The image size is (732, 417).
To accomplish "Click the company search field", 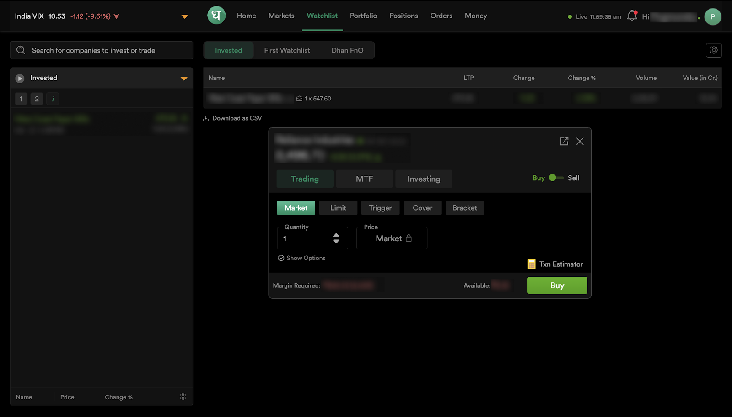I will point(102,50).
